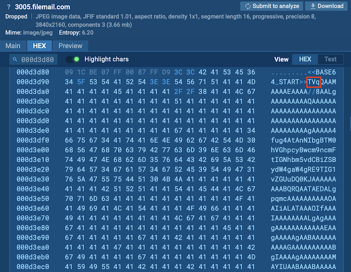The height and width of the screenshot is (272, 351).
Task: Click ASCII text 'ydW4gaW4gRE9TIG1'
Action: pyautogui.click(x=303, y=169)
